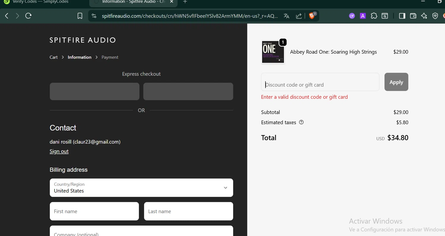Click the round purple extension icon
The width and height of the screenshot is (445, 236).
pos(352,16)
